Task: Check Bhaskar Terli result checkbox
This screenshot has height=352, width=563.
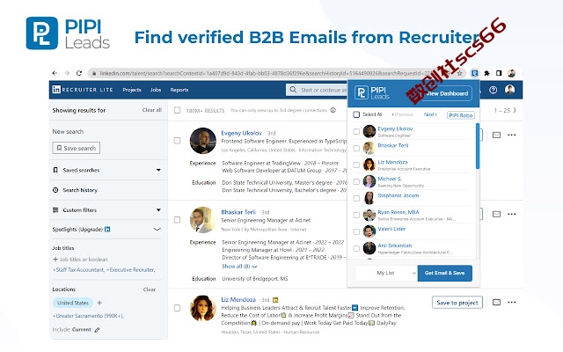Action: click(x=177, y=219)
